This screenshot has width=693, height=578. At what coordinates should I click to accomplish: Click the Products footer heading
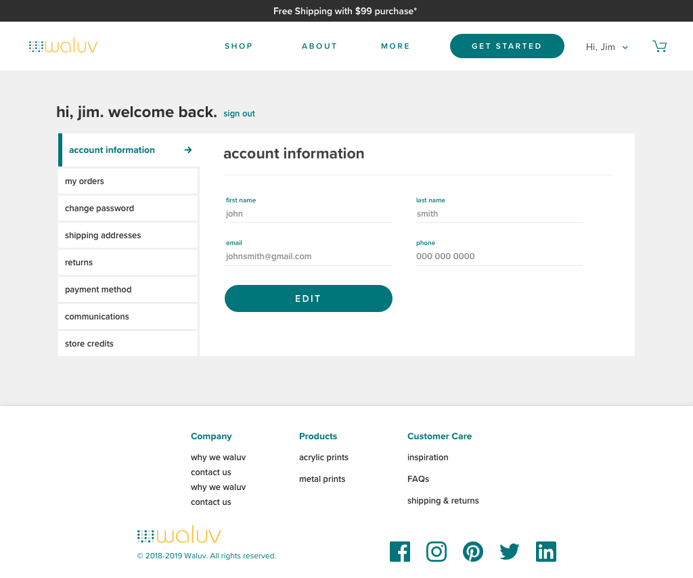coord(318,436)
